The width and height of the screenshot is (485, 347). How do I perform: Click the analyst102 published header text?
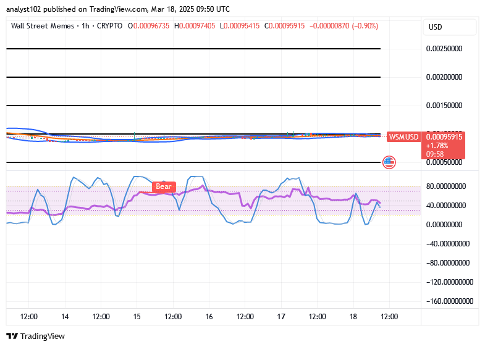[118, 9]
